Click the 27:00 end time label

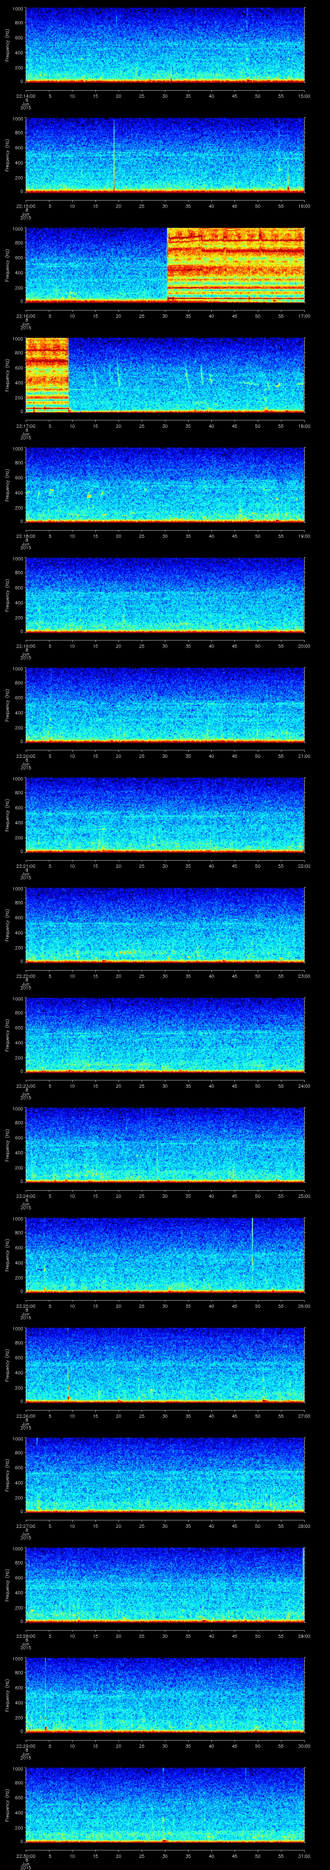[x=304, y=1416]
